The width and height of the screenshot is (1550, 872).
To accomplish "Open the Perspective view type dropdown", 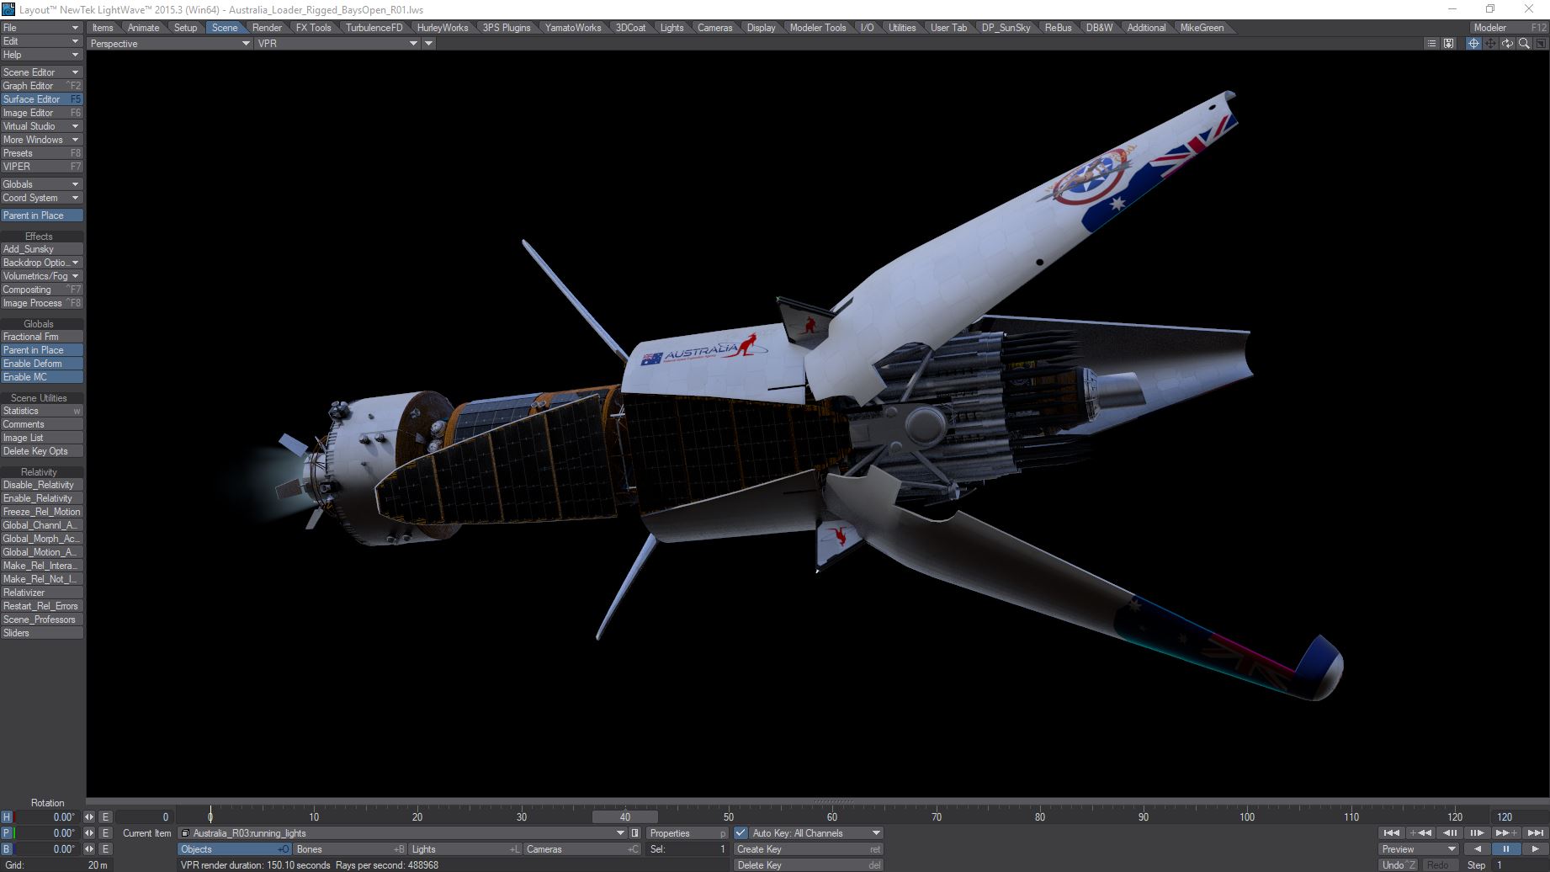I will pos(169,44).
